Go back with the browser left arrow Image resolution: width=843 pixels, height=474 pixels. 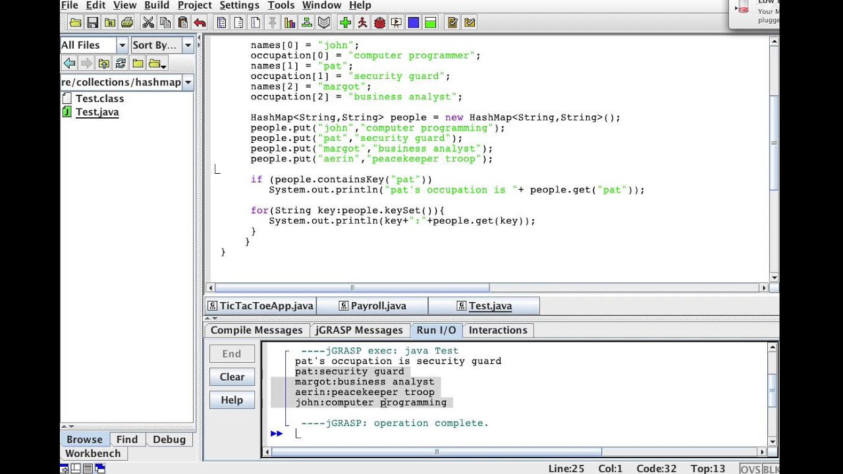[69, 63]
